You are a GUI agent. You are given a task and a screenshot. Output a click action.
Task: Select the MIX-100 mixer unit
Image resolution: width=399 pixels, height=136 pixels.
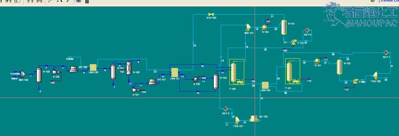click(x=23, y=74)
